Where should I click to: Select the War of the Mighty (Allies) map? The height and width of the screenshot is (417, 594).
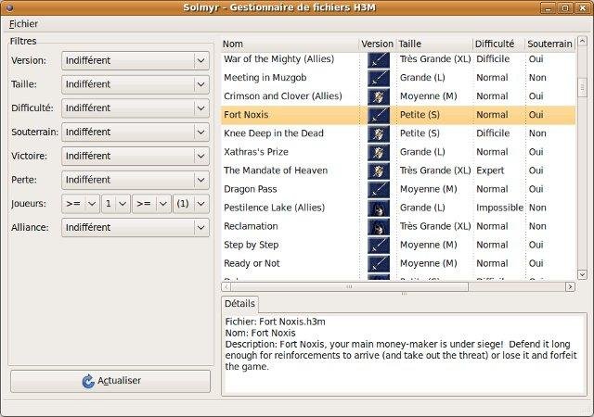point(278,59)
